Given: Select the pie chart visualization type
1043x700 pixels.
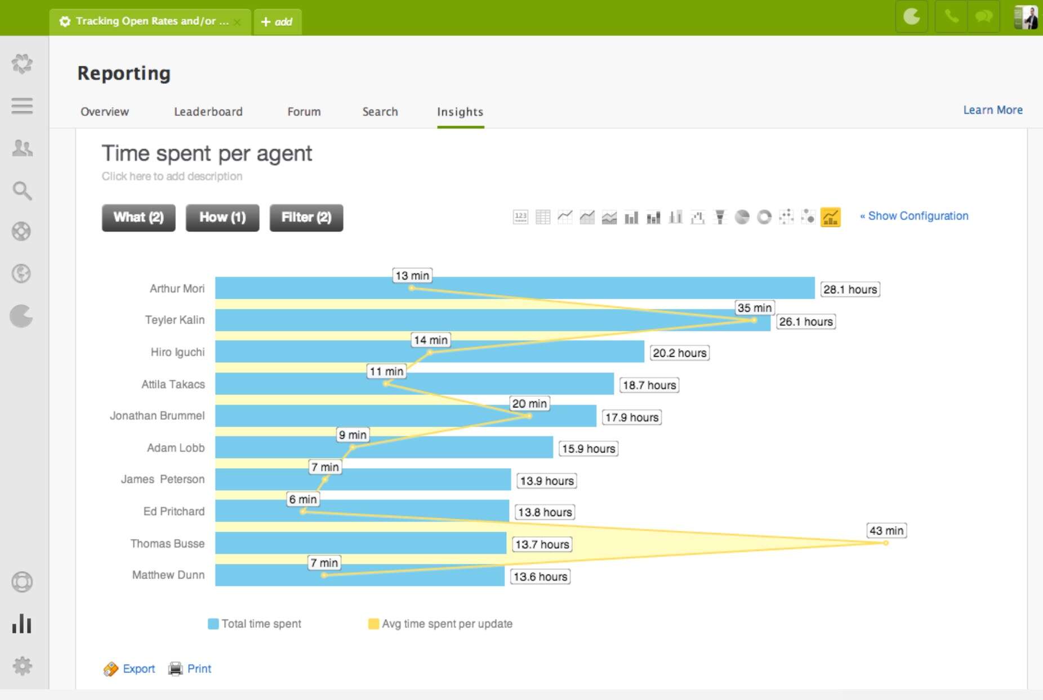Looking at the screenshot, I should click(742, 217).
